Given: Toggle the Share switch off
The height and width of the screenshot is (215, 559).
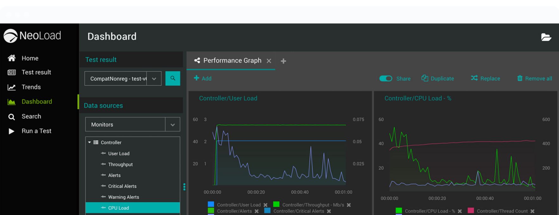Looking at the screenshot, I should pyautogui.click(x=386, y=78).
